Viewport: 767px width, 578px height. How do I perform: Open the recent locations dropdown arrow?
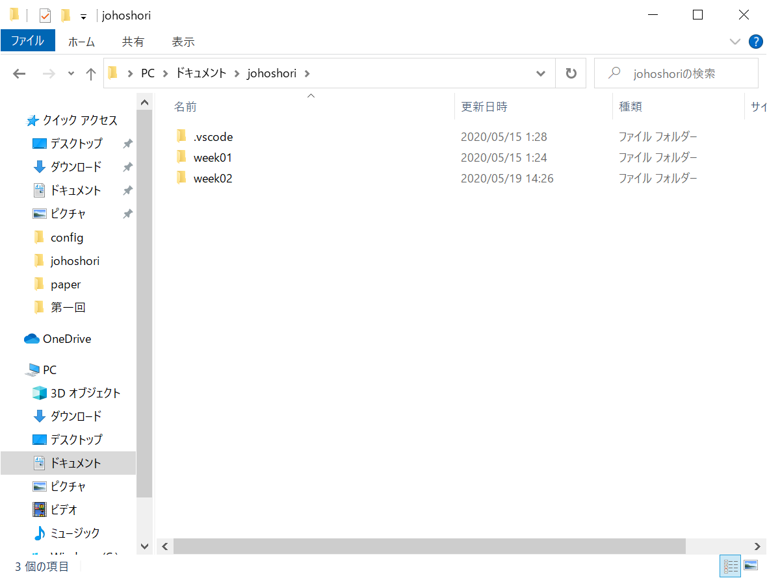click(71, 74)
